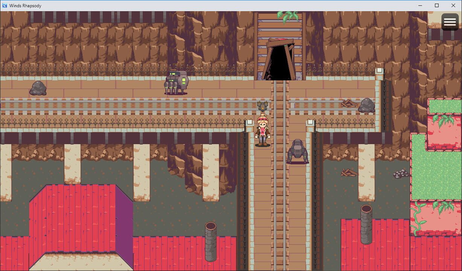Image resolution: width=462 pixels, height=271 pixels.
Task: Open the in-game hamburger menu
Action: coord(450,21)
